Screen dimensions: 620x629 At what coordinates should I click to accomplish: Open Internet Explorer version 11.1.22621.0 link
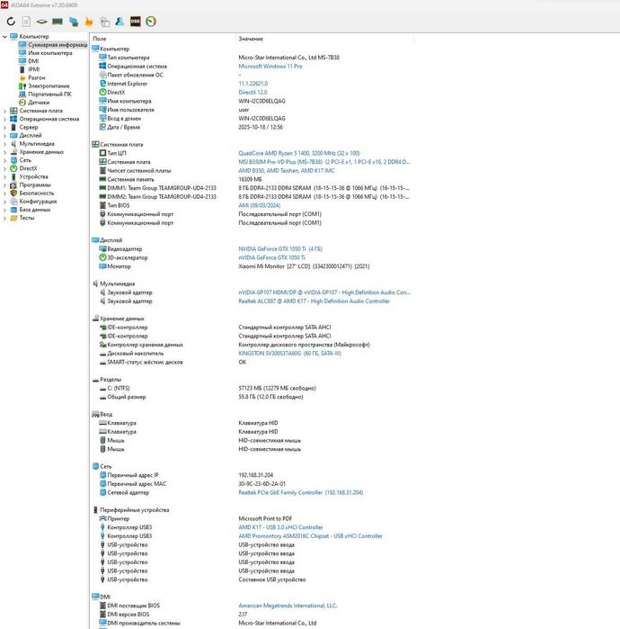point(253,84)
